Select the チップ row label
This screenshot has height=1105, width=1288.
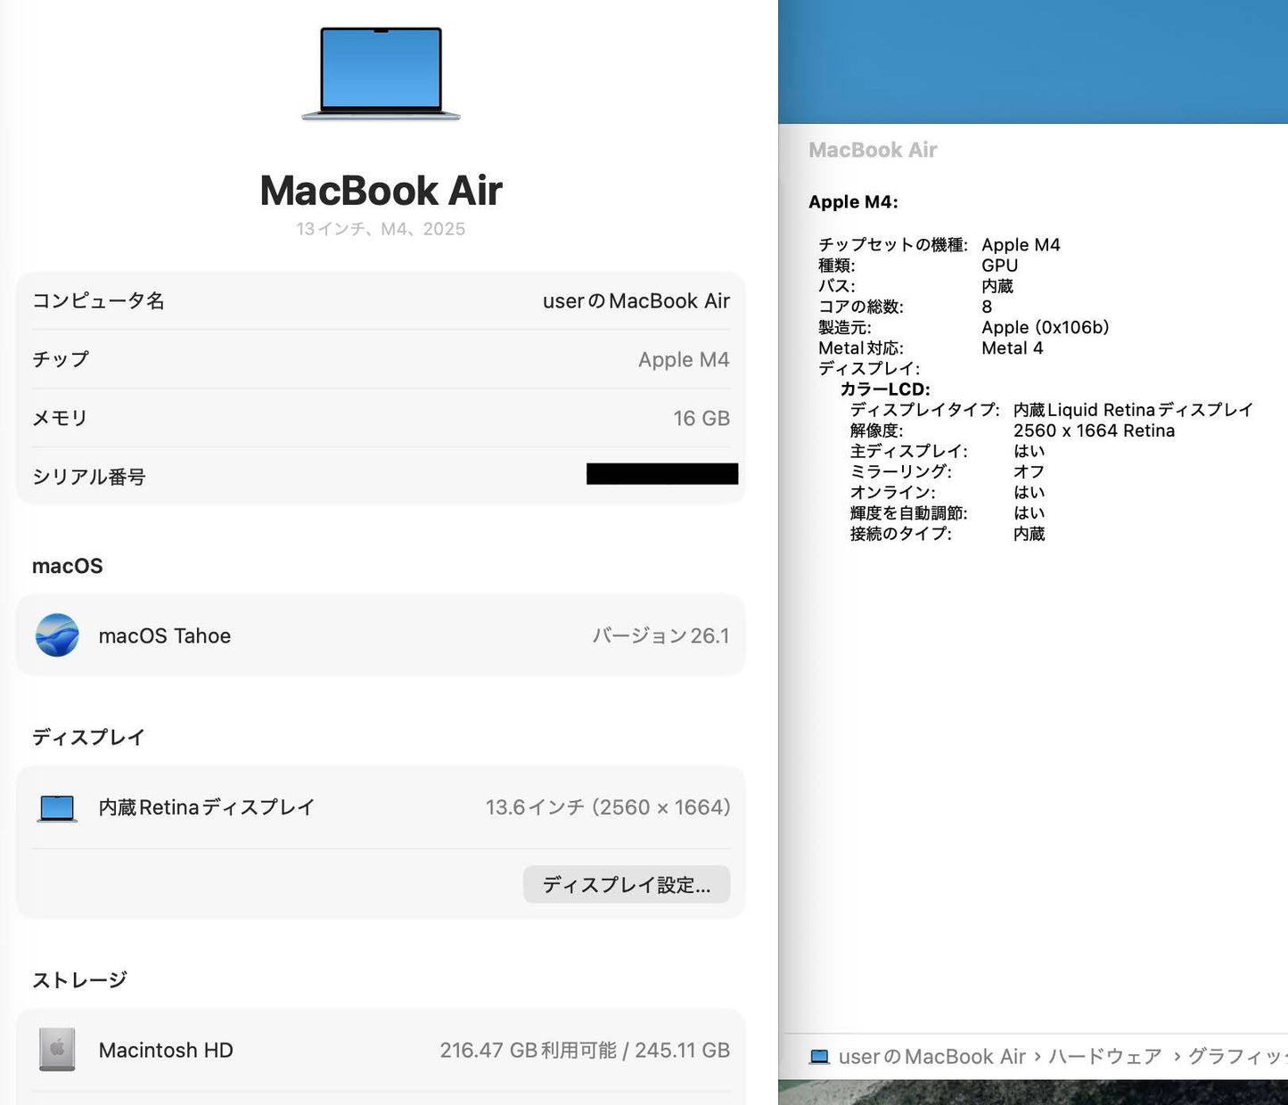pyautogui.click(x=61, y=359)
